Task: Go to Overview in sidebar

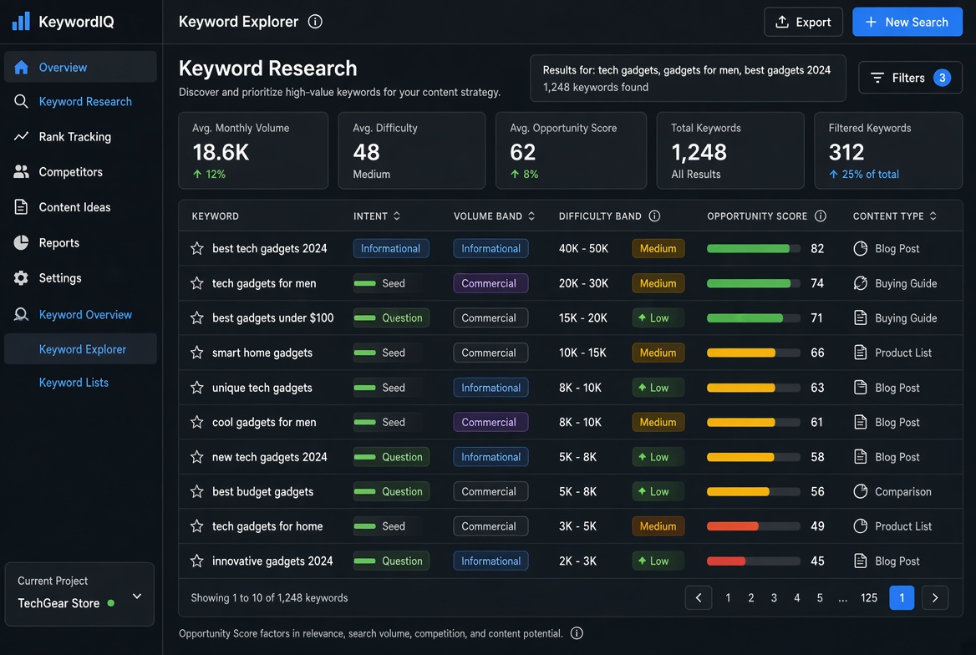Action: pos(80,67)
